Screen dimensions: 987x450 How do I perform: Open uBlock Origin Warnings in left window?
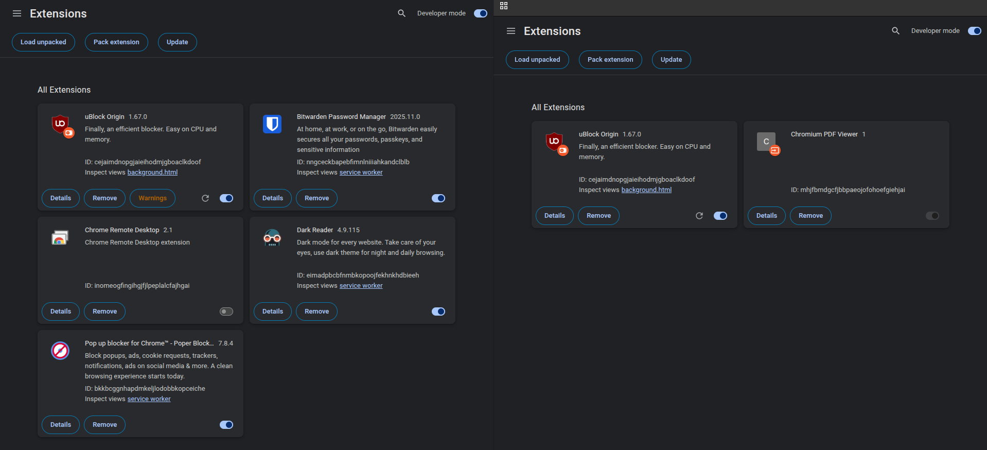point(152,198)
